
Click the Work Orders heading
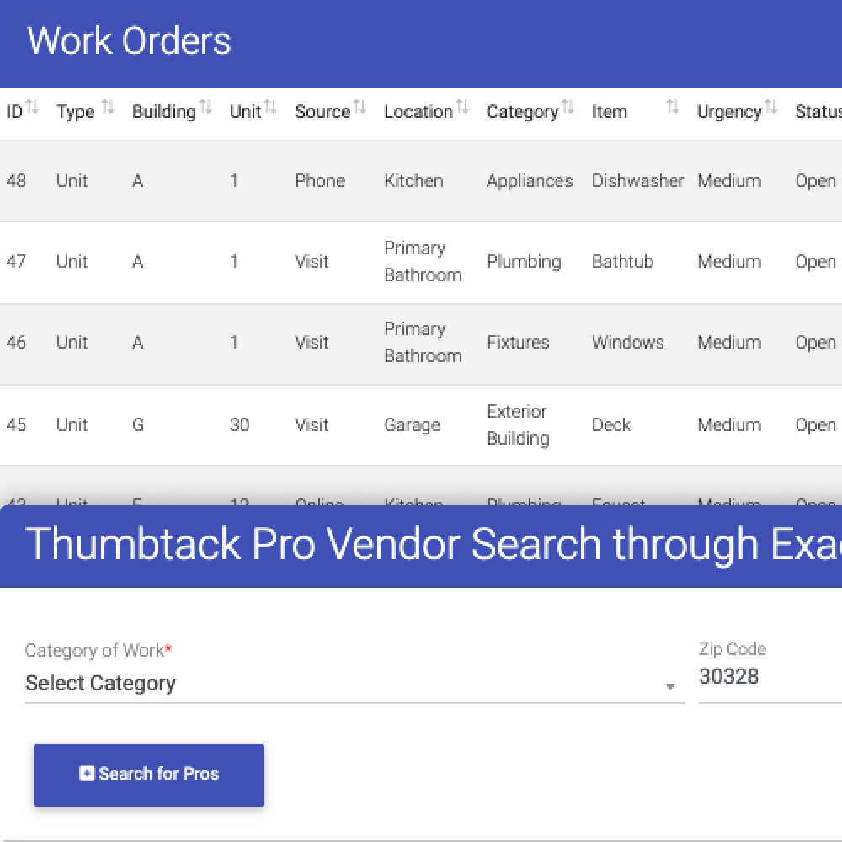tap(129, 40)
